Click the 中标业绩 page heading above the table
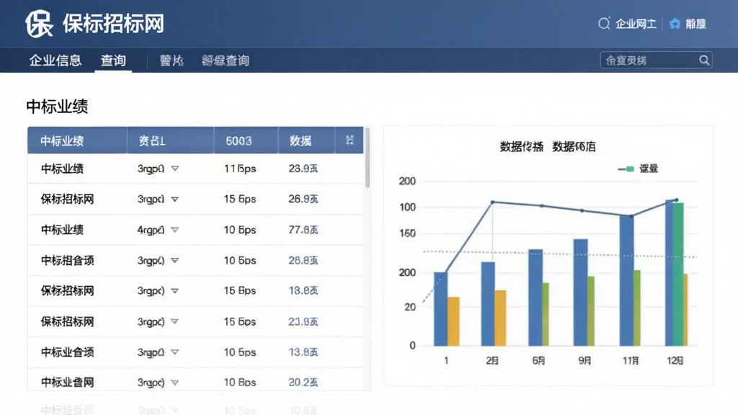Viewport: 738px width, 415px height. click(x=57, y=107)
